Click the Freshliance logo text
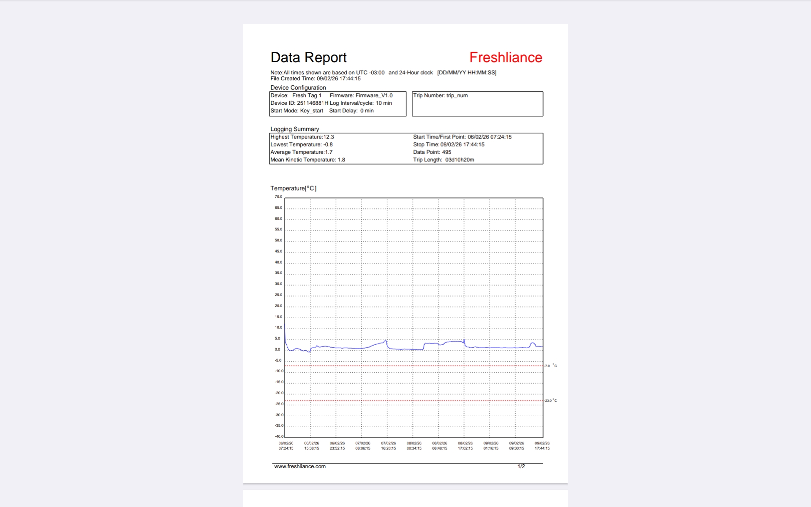 (506, 57)
